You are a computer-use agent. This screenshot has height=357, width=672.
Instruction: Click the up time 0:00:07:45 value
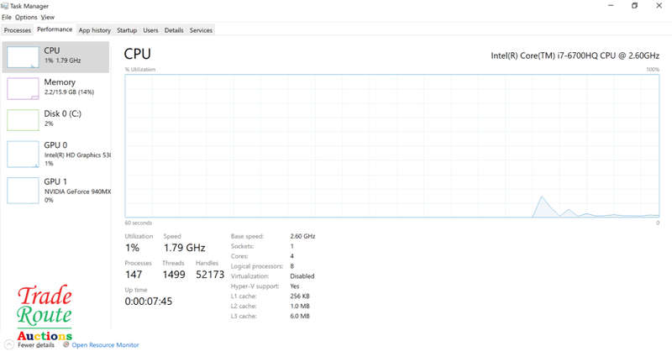(149, 302)
